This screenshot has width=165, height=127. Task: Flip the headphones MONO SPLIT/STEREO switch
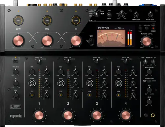[x=149, y=81]
